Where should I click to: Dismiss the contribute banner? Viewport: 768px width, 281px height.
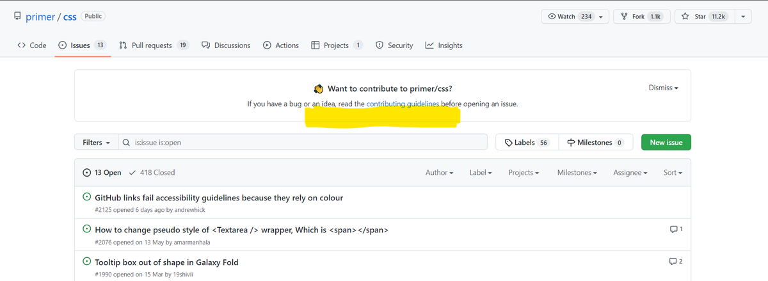tap(663, 88)
